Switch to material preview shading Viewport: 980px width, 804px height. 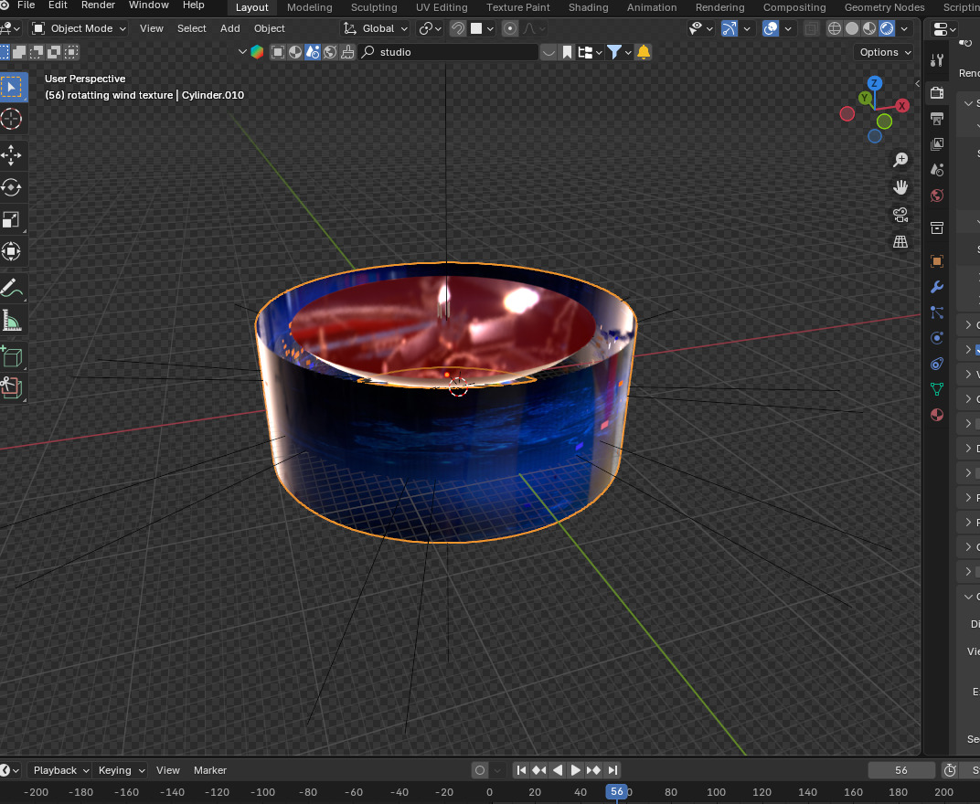(x=869, y=28)
